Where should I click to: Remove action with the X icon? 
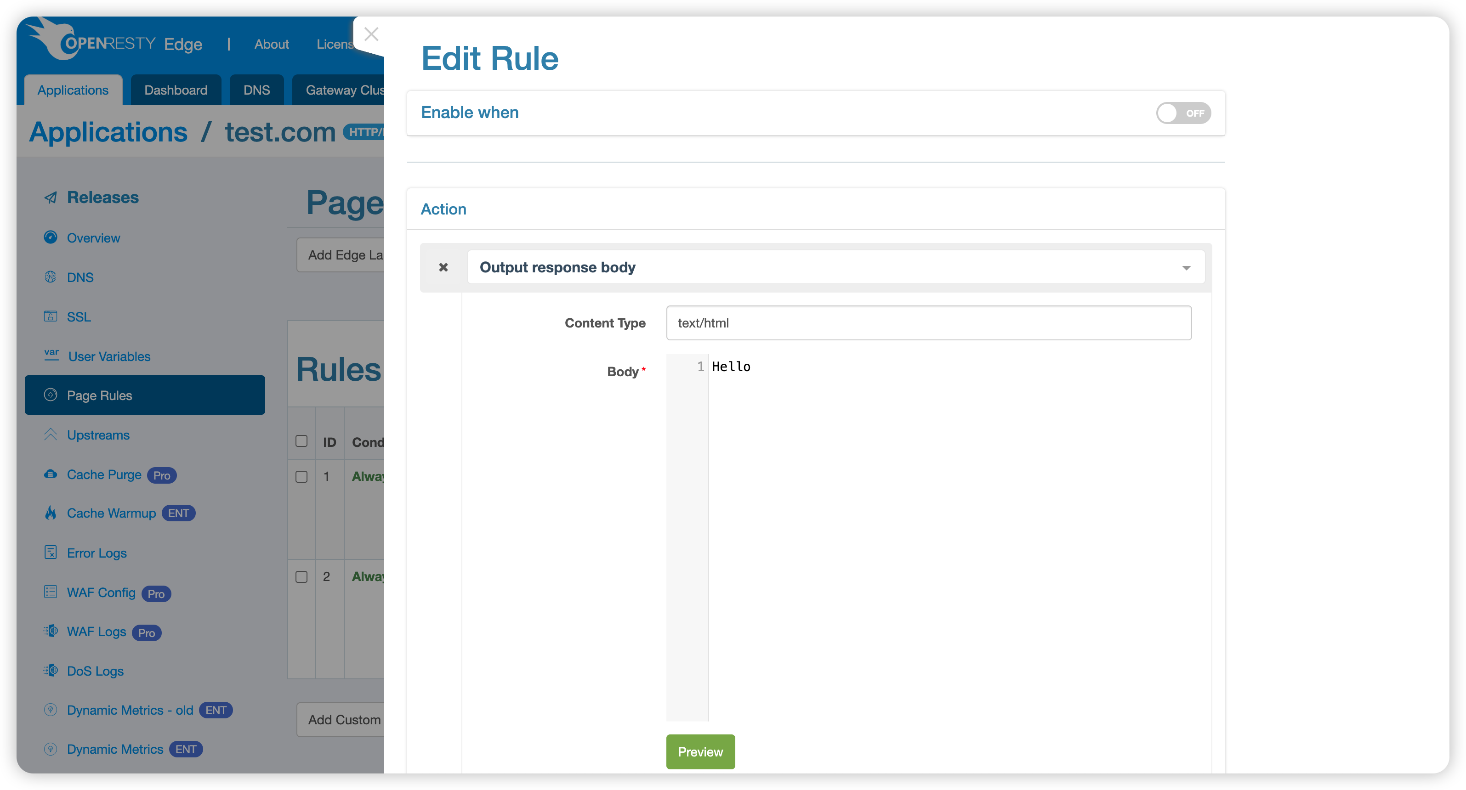tap(443, 267)
